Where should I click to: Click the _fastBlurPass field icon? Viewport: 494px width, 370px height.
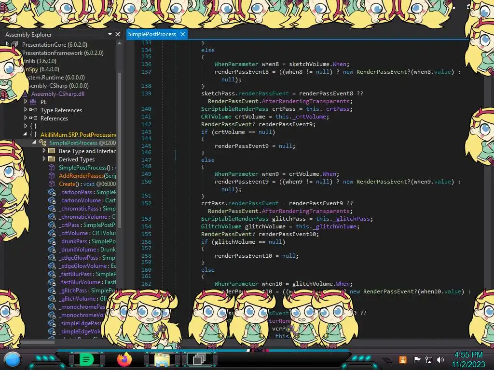tap(52, 274)
